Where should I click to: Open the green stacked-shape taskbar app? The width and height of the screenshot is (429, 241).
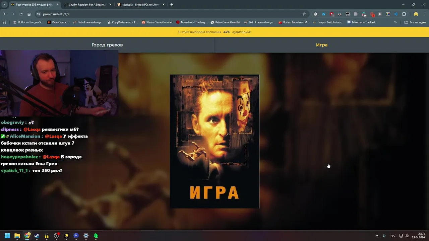[x=96, y=236]
